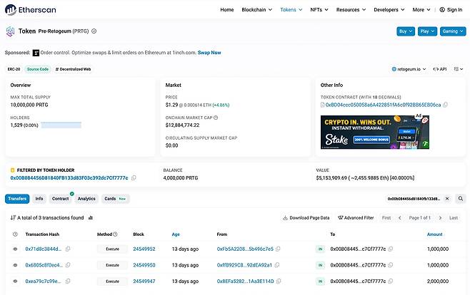Clear the address filter with X icon

click(447, 199)
